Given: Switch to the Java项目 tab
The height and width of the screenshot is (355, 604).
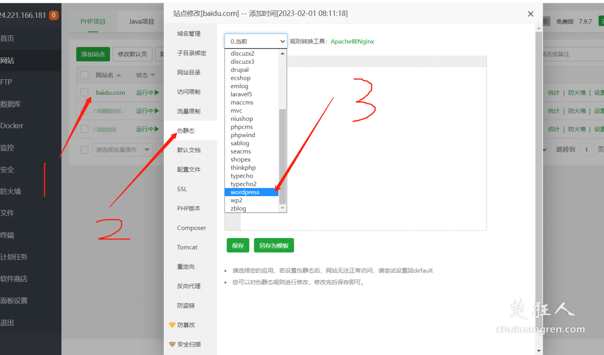Looking at the screenshot, I should (x=142, y=22).
